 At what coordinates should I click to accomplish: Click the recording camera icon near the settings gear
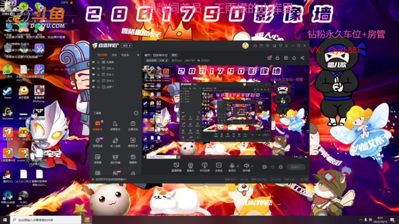pos(265,167)
